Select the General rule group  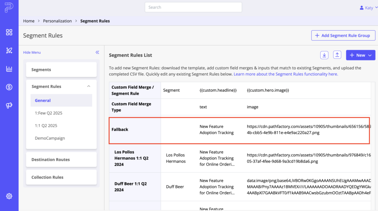[x=61, y=100]
